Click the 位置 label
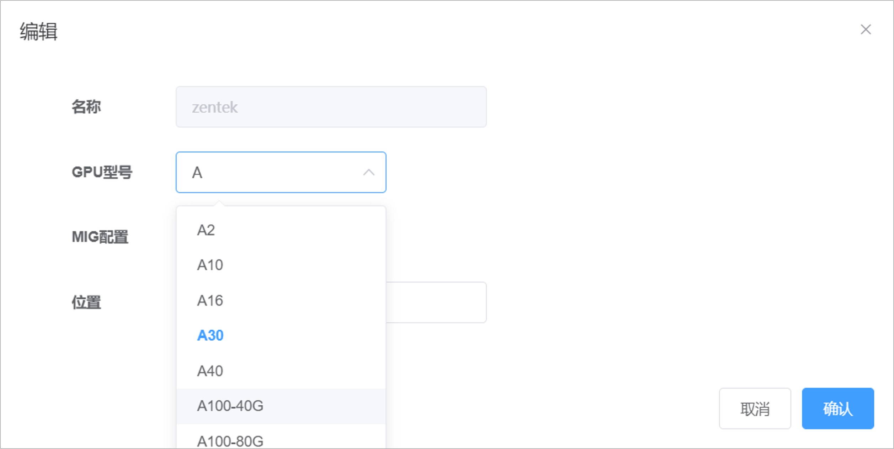Screen dimensions: 894x449 [86, 302]
